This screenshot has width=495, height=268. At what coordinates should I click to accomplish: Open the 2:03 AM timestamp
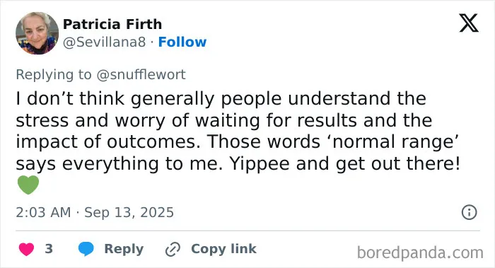pyautogui.click(x=43, y=212)
